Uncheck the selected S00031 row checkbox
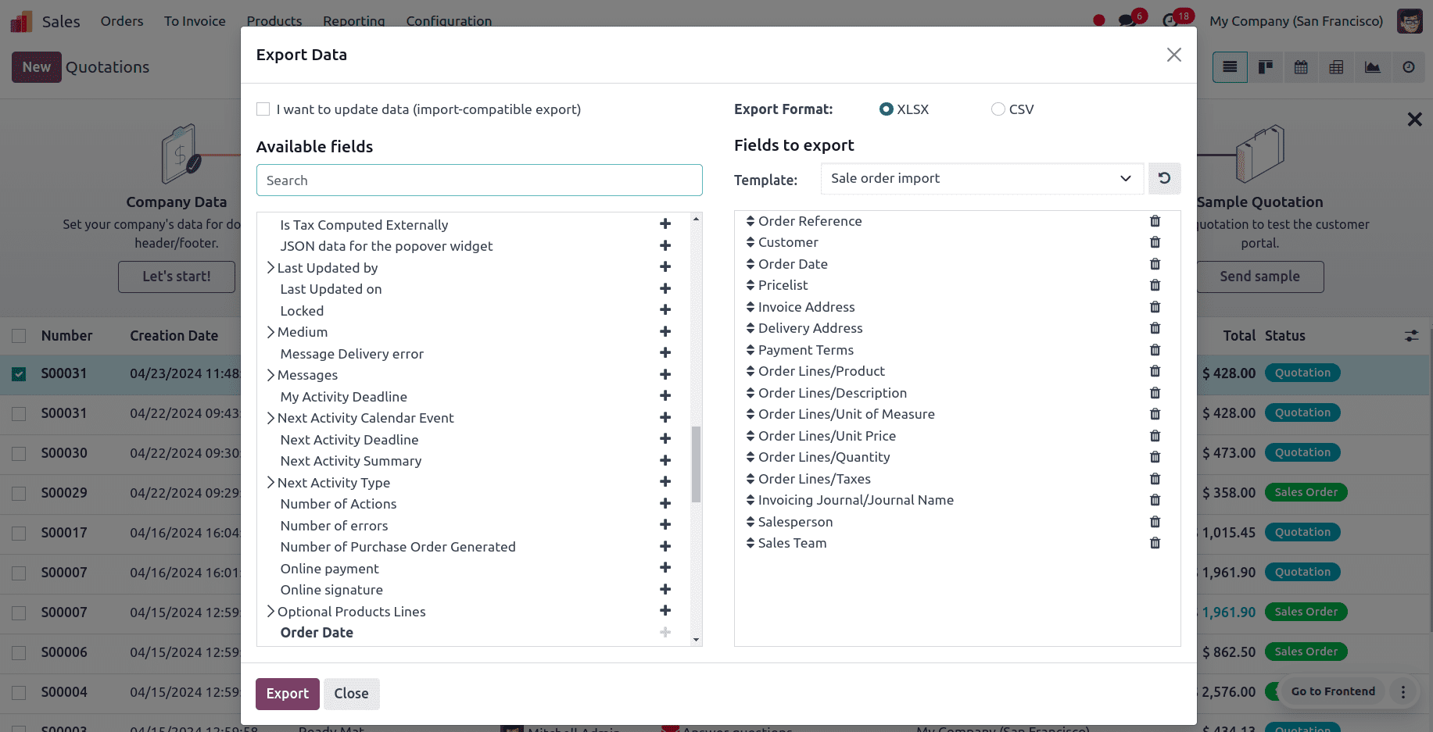Viewport: 1433px width, 732px height. click(19, 374)
